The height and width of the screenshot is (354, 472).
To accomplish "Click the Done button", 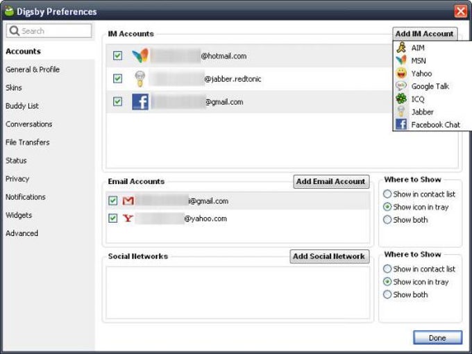I will [x=437, y=338].
